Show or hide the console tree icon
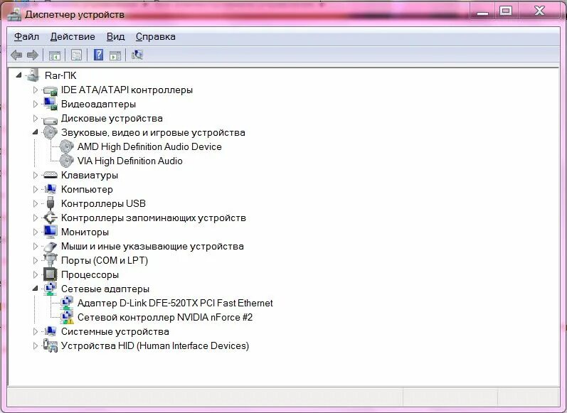The height and width of the screenshot is (413, 567). coord(55,55)
